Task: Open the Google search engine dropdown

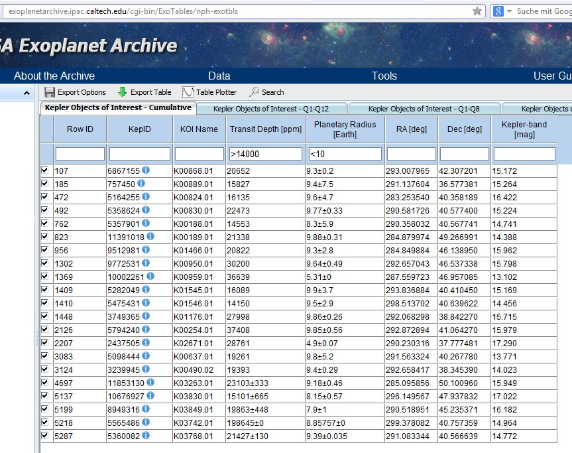Action: [509, 11]
